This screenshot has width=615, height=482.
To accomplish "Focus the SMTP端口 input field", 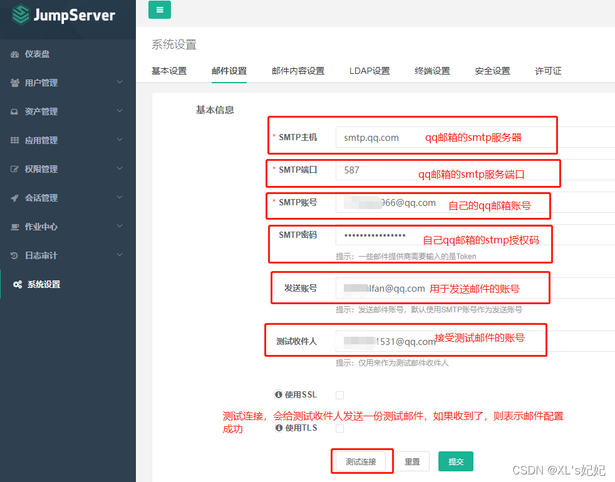I will pyautogui.click(x=475, y=170).
